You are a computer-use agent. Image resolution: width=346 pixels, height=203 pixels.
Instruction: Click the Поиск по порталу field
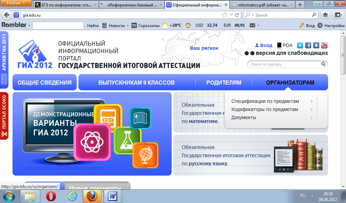pos(284,64)
